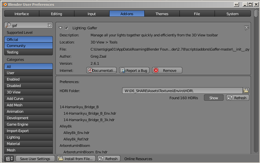Switch to the Input tab

[92, 14]
